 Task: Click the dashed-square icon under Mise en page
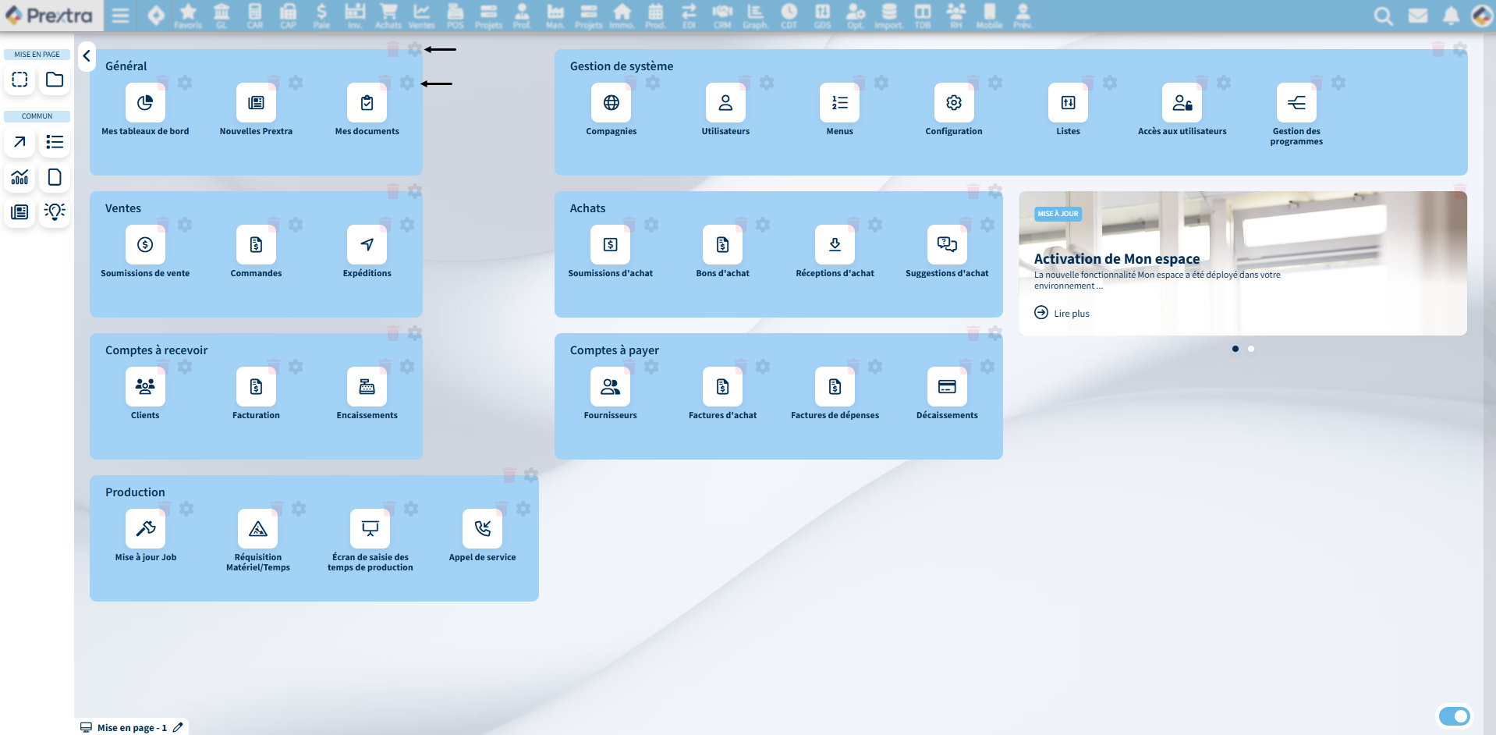(20, 80)
